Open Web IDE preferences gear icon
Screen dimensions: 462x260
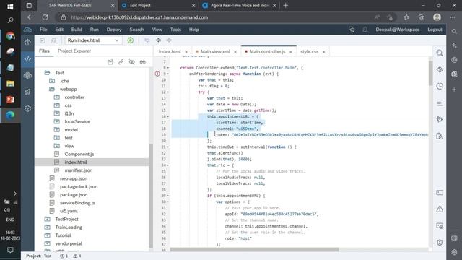27,108
